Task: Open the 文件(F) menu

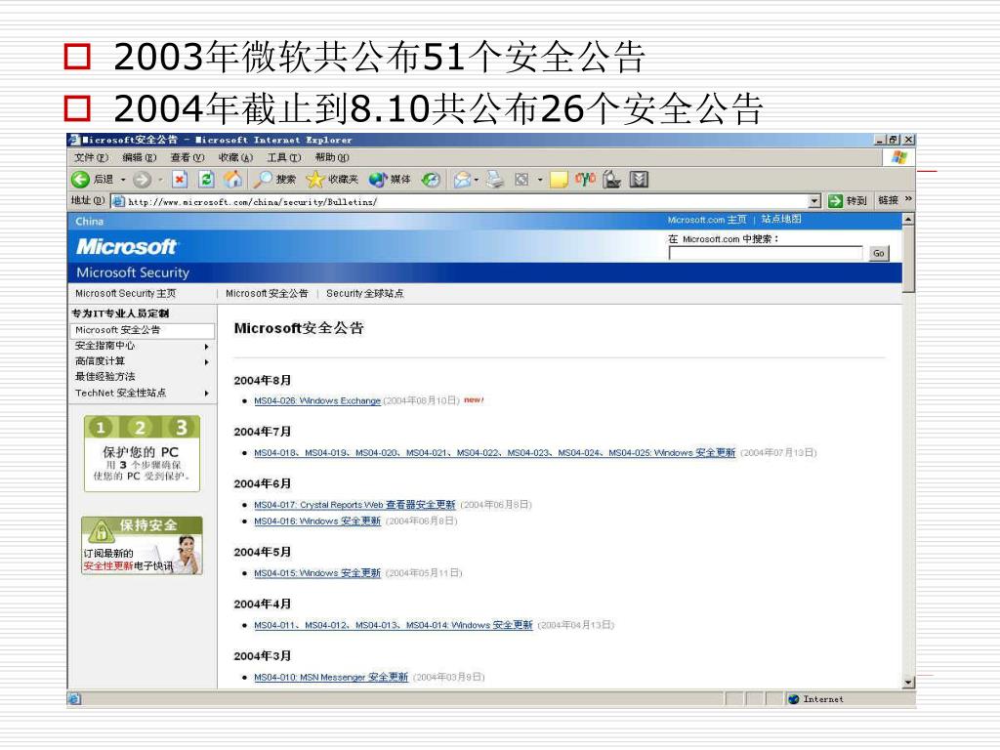Action: click(91, 157)
